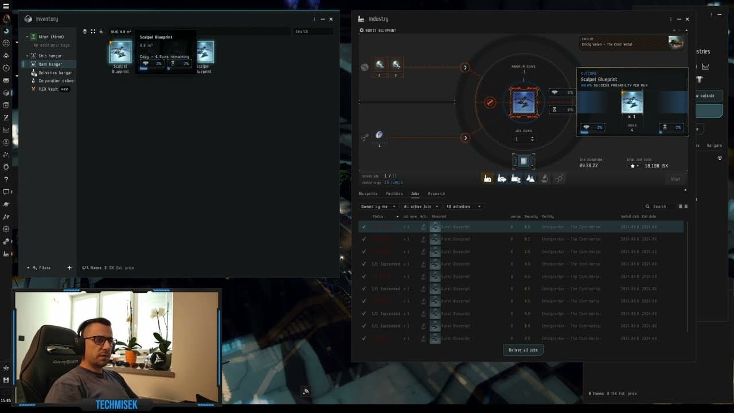Viewport: 734px width, 413px height.
Task: Switch to the Research tab
Action: 436,194
